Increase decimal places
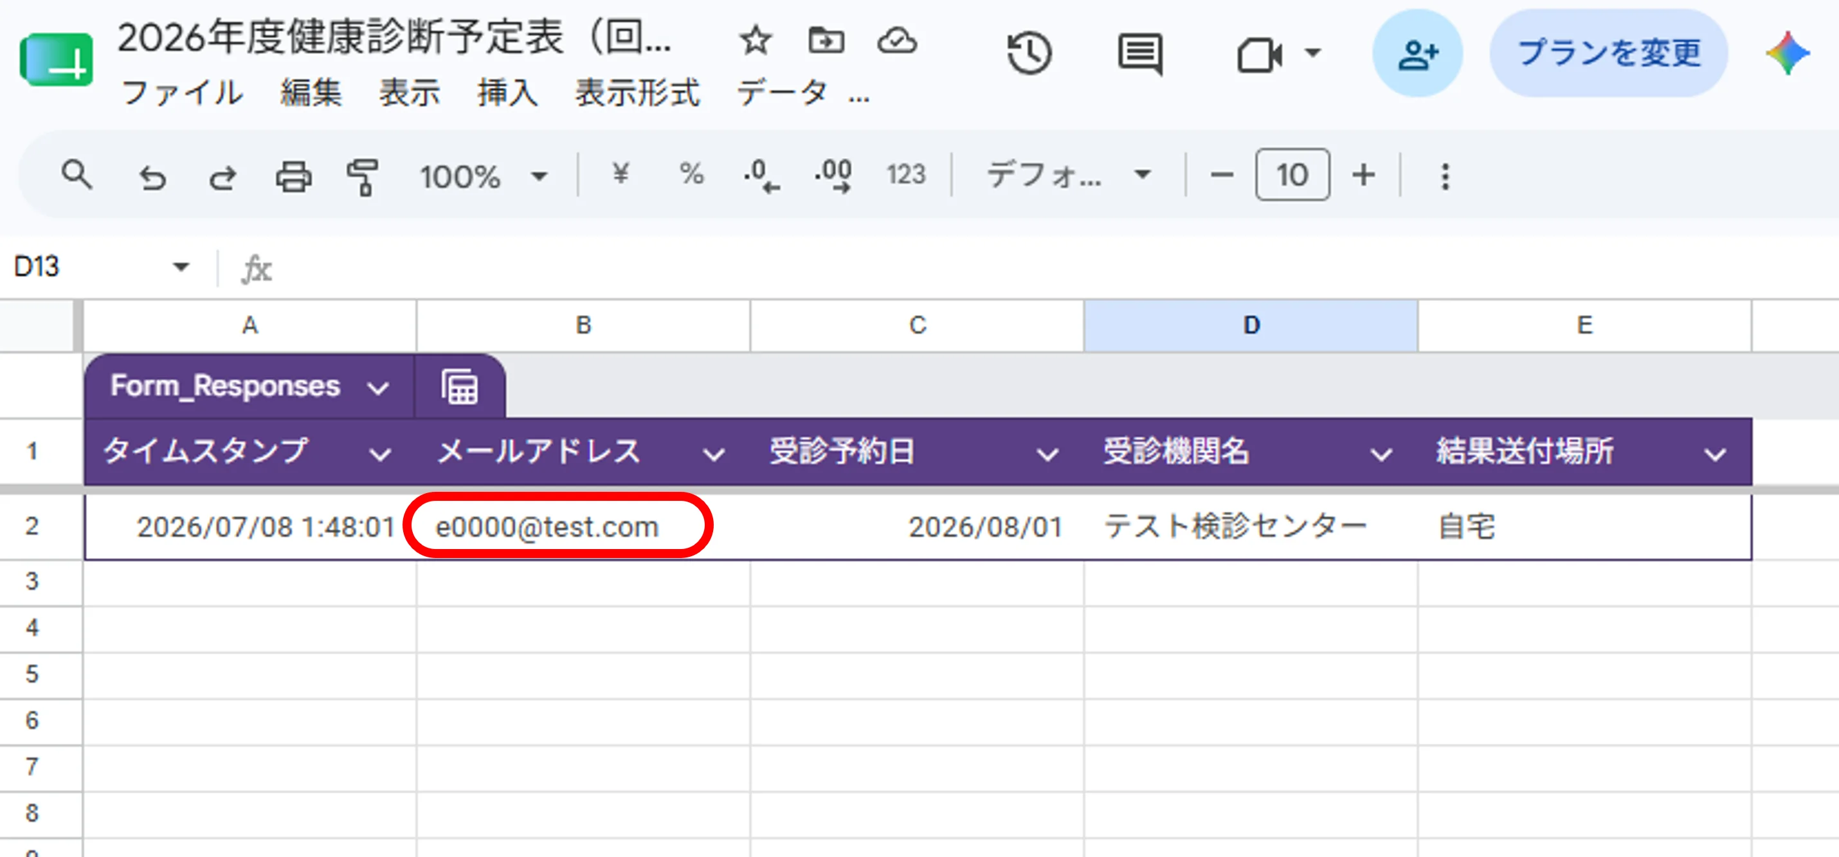The image size is (1839, 857). click(x=833, y=176)
